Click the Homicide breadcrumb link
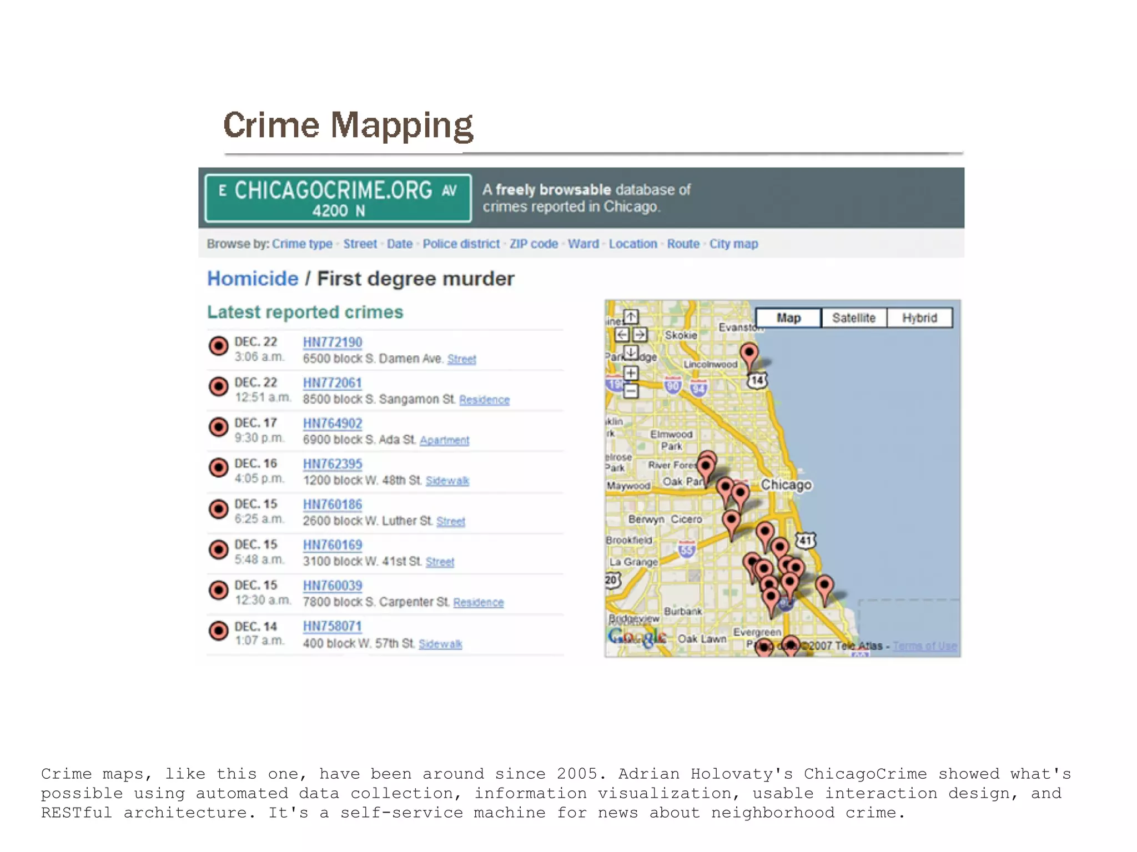Viewport: 1137px width, 852px height. 253,279
